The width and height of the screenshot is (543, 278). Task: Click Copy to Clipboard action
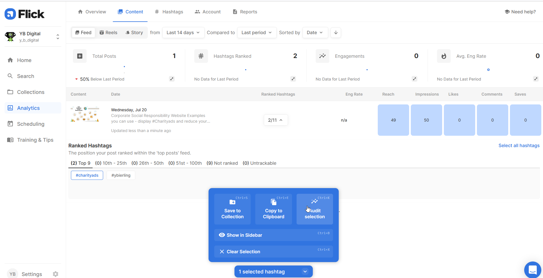click(273, 209)
